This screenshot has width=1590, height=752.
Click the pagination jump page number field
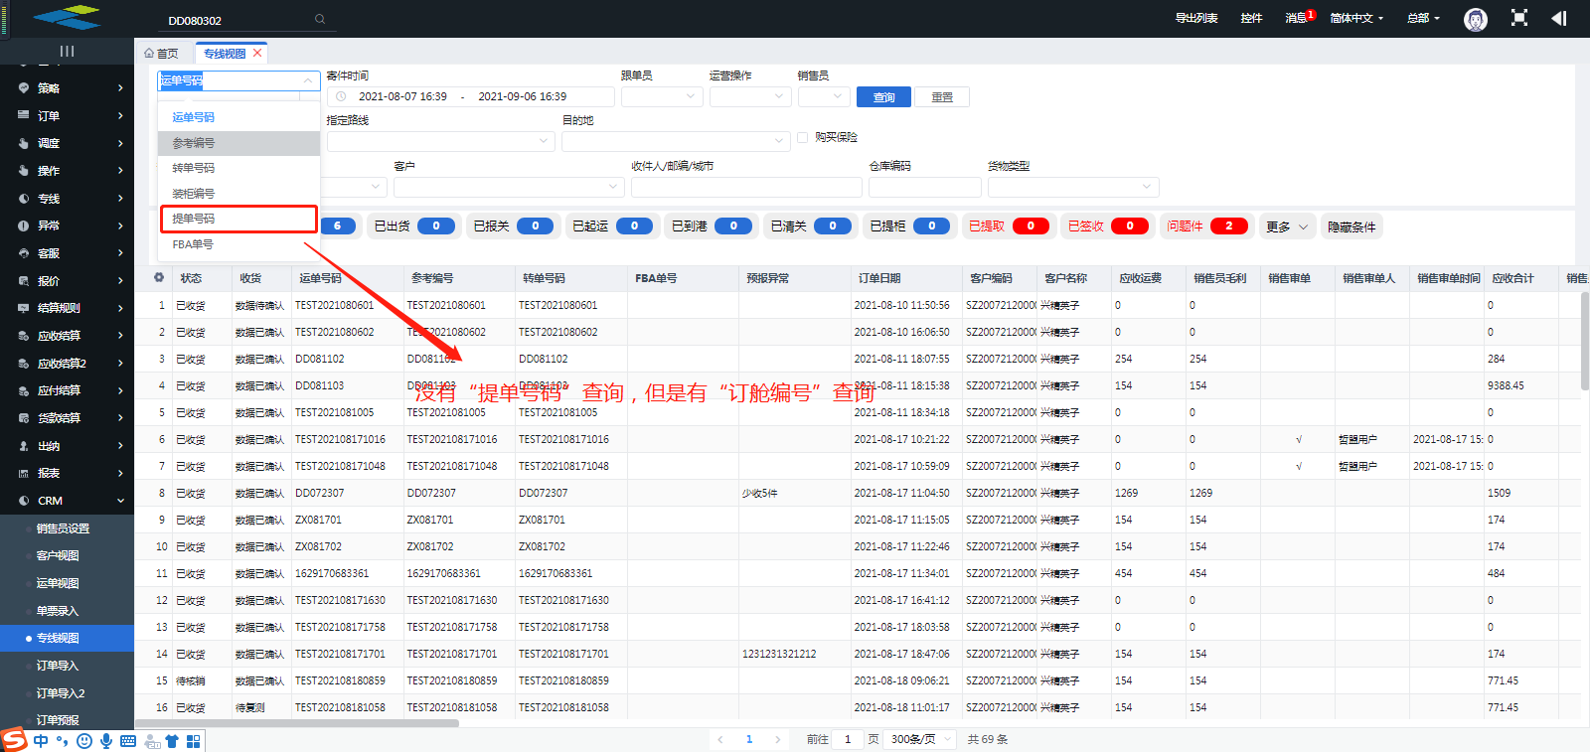pos(847,739)
